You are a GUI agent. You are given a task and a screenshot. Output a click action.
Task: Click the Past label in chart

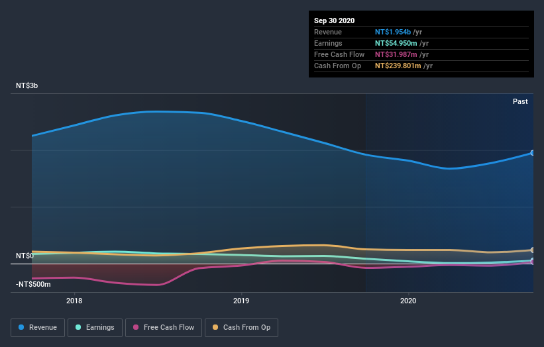click(x=520, y=101)
